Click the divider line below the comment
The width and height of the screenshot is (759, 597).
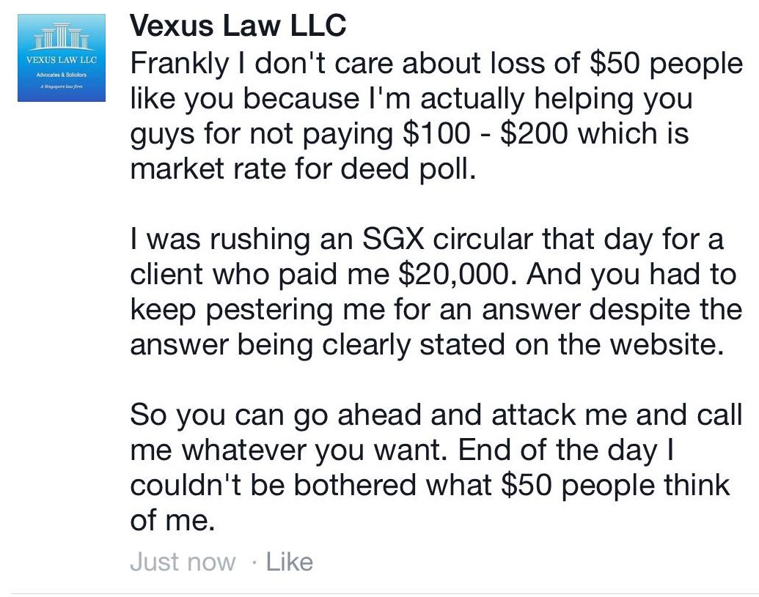tap(379, 593)
